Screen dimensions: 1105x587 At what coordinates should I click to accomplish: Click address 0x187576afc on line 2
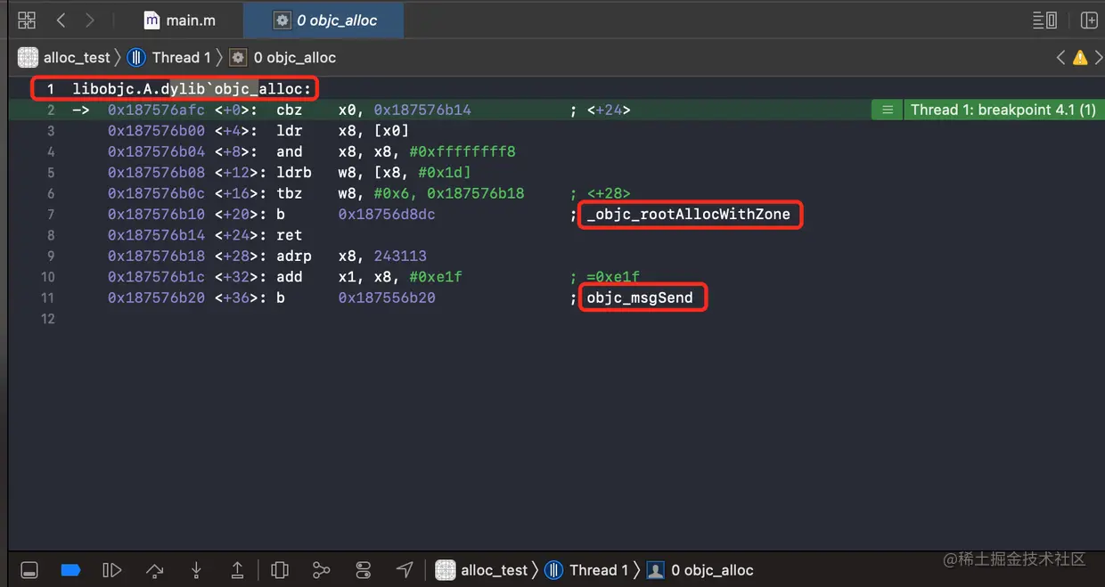pyautogui.click(x=156, y=110)
